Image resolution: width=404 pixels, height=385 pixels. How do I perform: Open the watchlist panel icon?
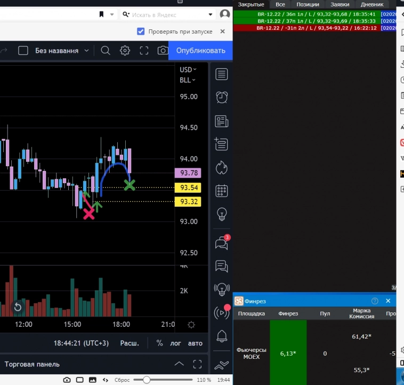(x=221, y=74)
